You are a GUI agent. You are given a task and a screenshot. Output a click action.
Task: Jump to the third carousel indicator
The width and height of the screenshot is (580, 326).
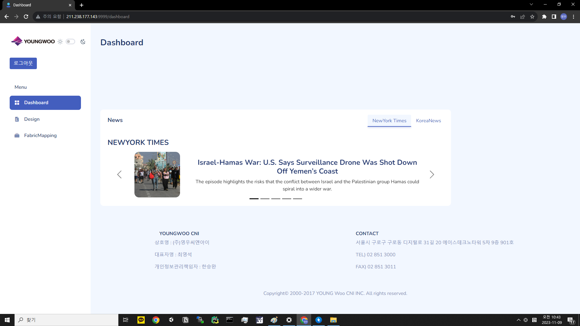pyautogui.click(x=275, y=199)
